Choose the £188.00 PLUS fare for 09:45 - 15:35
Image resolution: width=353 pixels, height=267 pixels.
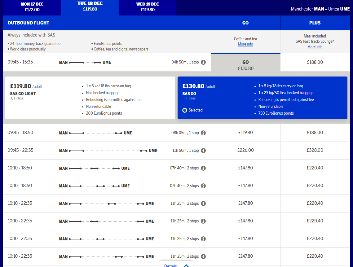pyautogui.click(x=315, y=62)
